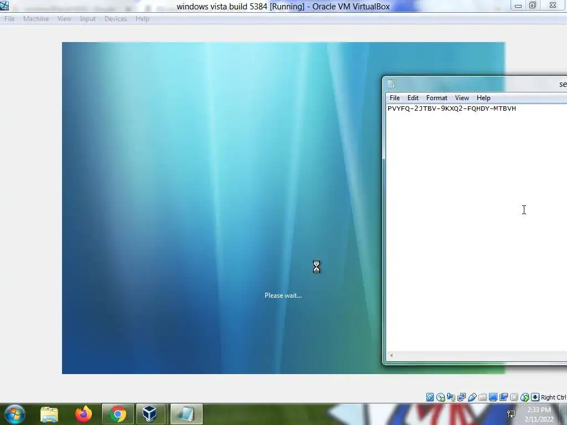Close the VirtualBox window
This screenshot has width=567, height=425.
coord(553,6)
